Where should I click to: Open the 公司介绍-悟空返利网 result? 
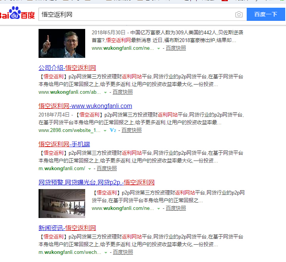click(x=67, y=68)
